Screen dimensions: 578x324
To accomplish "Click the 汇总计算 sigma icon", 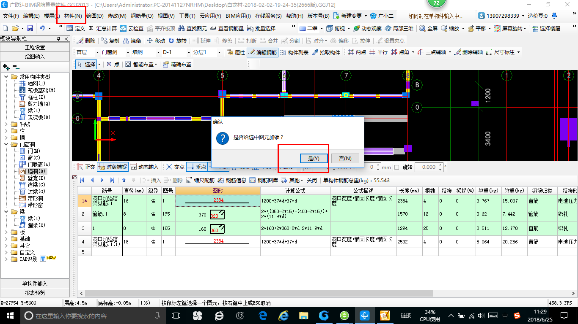I will tap(103, 28).
